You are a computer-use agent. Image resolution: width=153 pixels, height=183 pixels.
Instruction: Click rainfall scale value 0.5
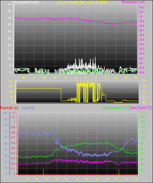point(13,148)
